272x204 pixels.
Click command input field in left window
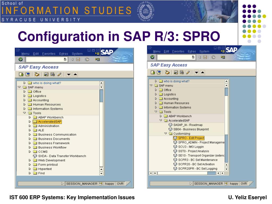[x=46, y=59]
